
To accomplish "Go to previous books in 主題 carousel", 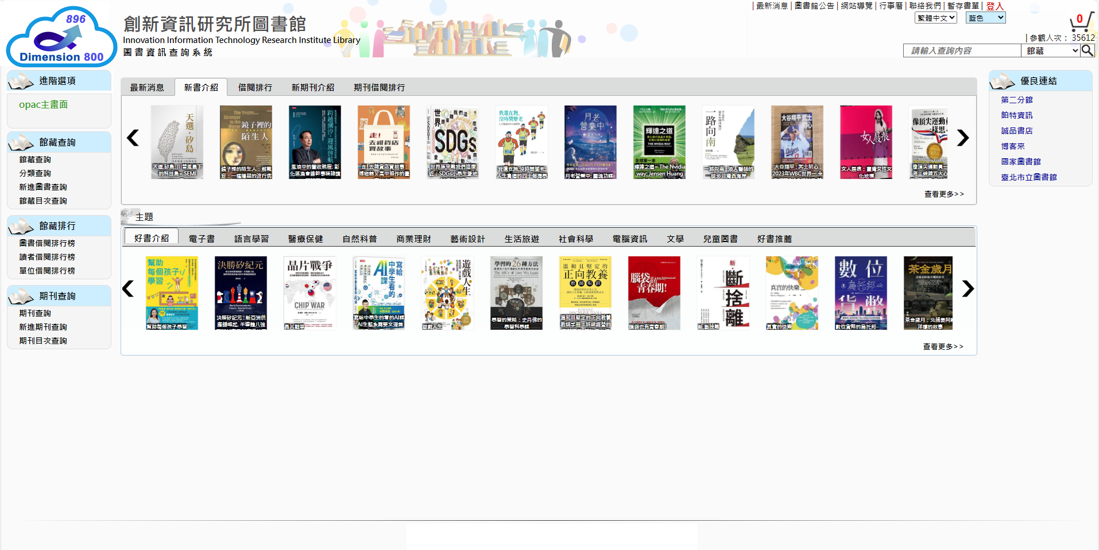I will [x=128, y=288].
